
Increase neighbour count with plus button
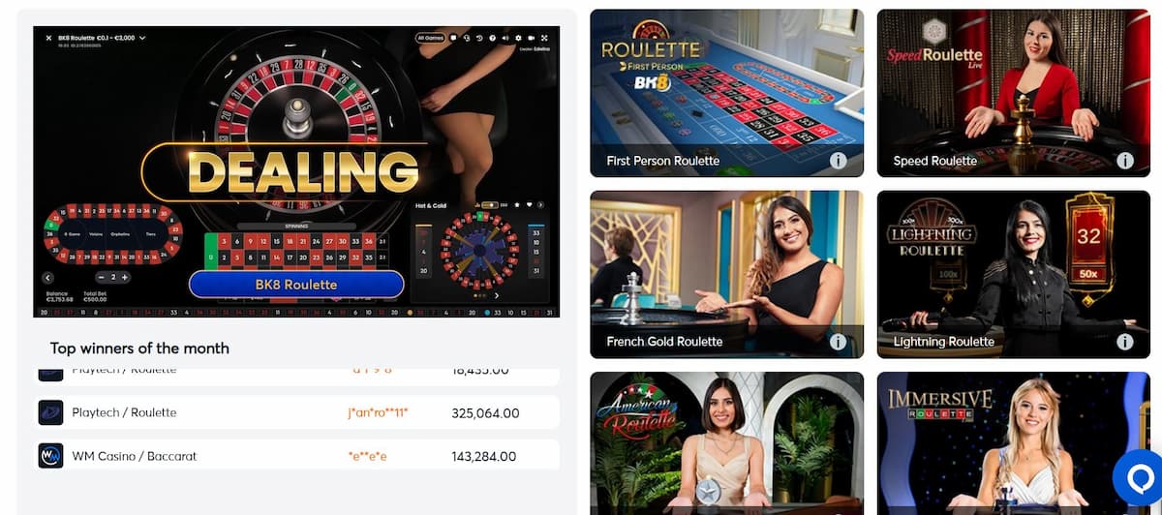pyautogui.click(x=125, y=277)
